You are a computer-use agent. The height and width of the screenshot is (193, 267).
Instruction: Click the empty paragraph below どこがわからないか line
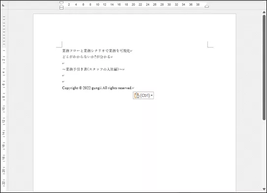point(63,63)
